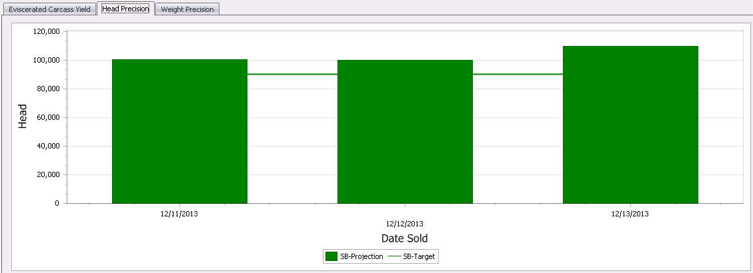The width and height of the screenshot is (753, 273).
Task: Click the green SB-Projection legend swatch
Action: point(331,256)
